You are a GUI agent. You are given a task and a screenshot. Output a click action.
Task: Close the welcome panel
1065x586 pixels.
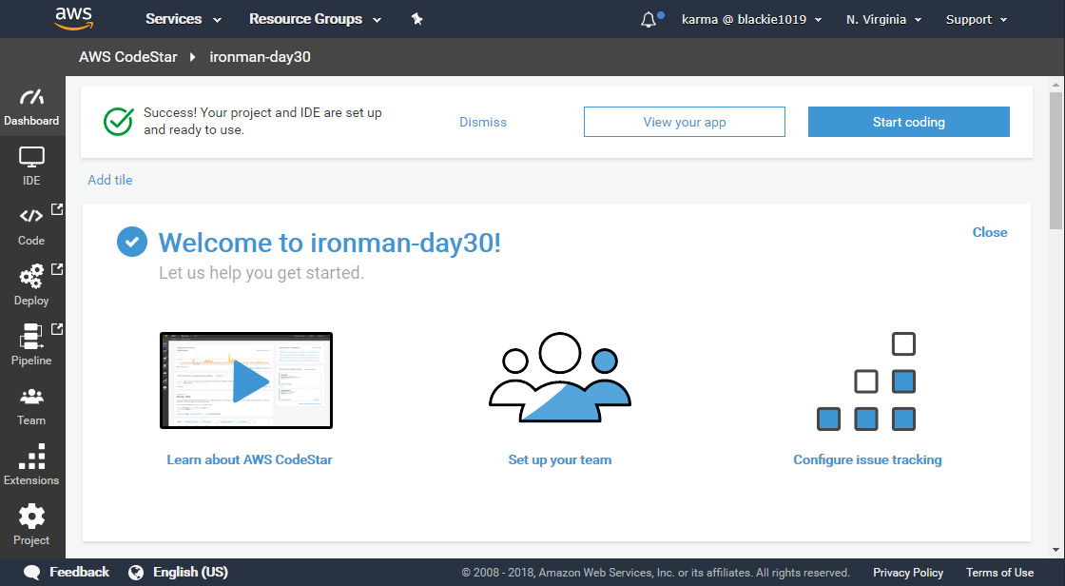(x=989, y=232)
